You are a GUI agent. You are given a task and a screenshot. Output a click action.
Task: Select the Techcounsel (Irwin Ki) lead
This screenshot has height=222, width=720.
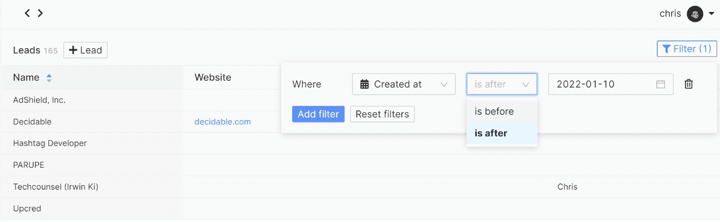point(56,187)
